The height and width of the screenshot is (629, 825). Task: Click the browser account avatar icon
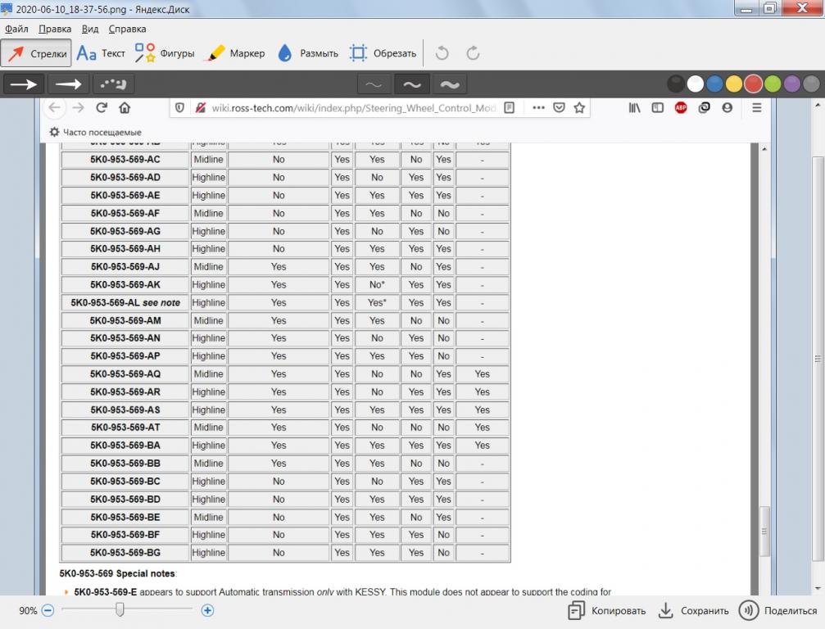point(728,108)
